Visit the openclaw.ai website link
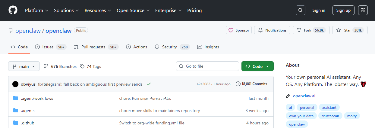 click(x=304, y=96)
